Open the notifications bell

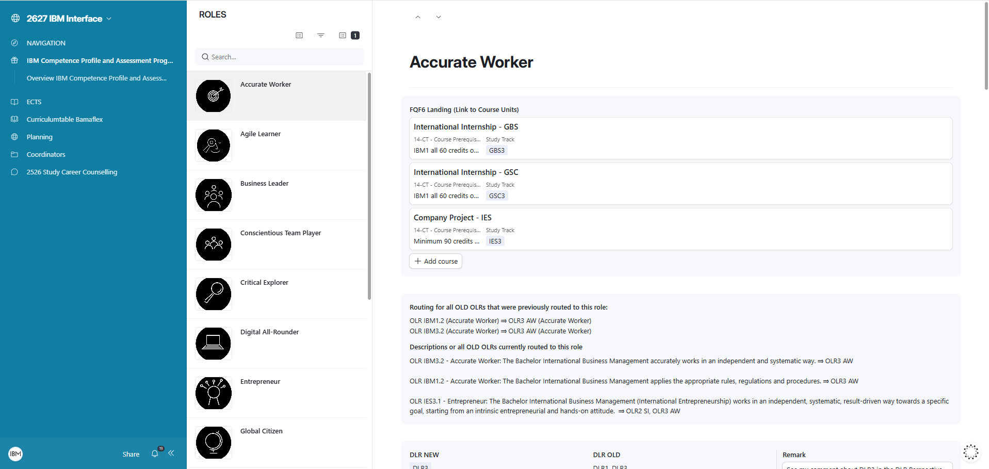tap(155, 454)
